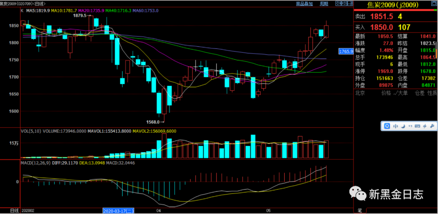Click settlement price 1841.0 value
Screen dimensions: 438x214
[x=428, y=37]
